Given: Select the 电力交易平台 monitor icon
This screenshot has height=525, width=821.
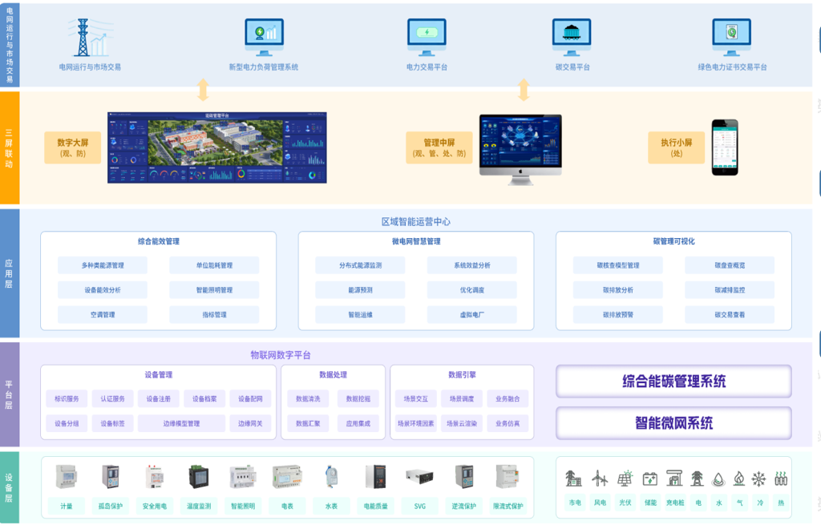Looking at the screenshot, I should (x=427, y=36).
